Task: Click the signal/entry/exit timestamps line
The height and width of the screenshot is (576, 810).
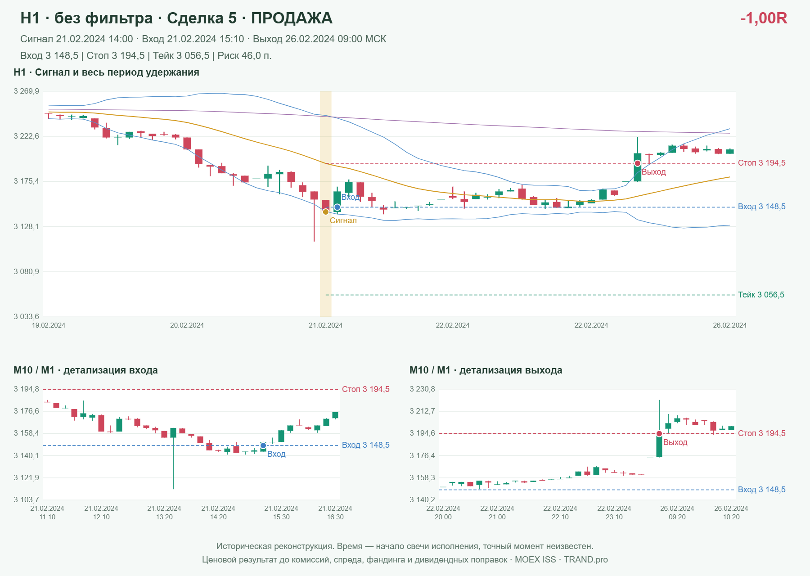Action: tap(203, 39)
